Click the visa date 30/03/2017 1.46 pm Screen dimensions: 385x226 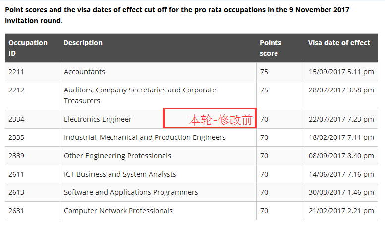341,192
